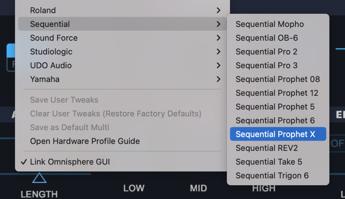Select the Sequential OB-6 profile
This screenshot has width=345, height=199.
[x=267, y=38]
